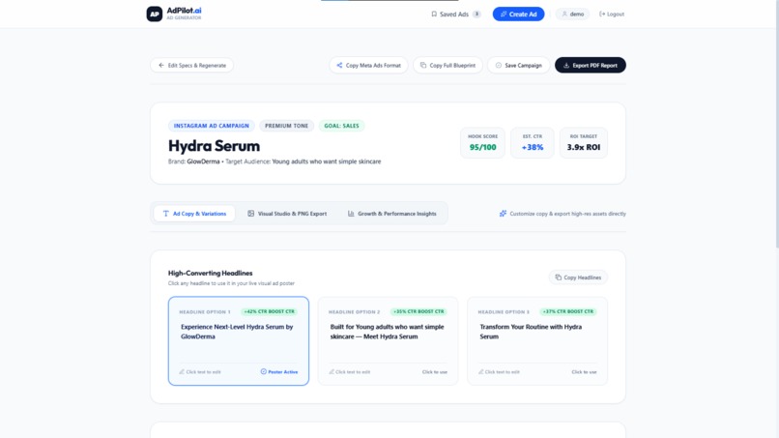Click the image icon on Visual Studio tab
779x438 pixels.
pyautogui.click(x=251, y=214)
